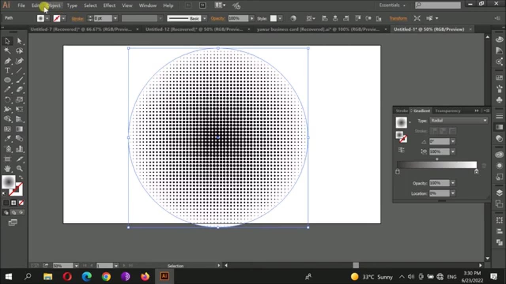Open Transform panel link in control bar

pos(398,18)
